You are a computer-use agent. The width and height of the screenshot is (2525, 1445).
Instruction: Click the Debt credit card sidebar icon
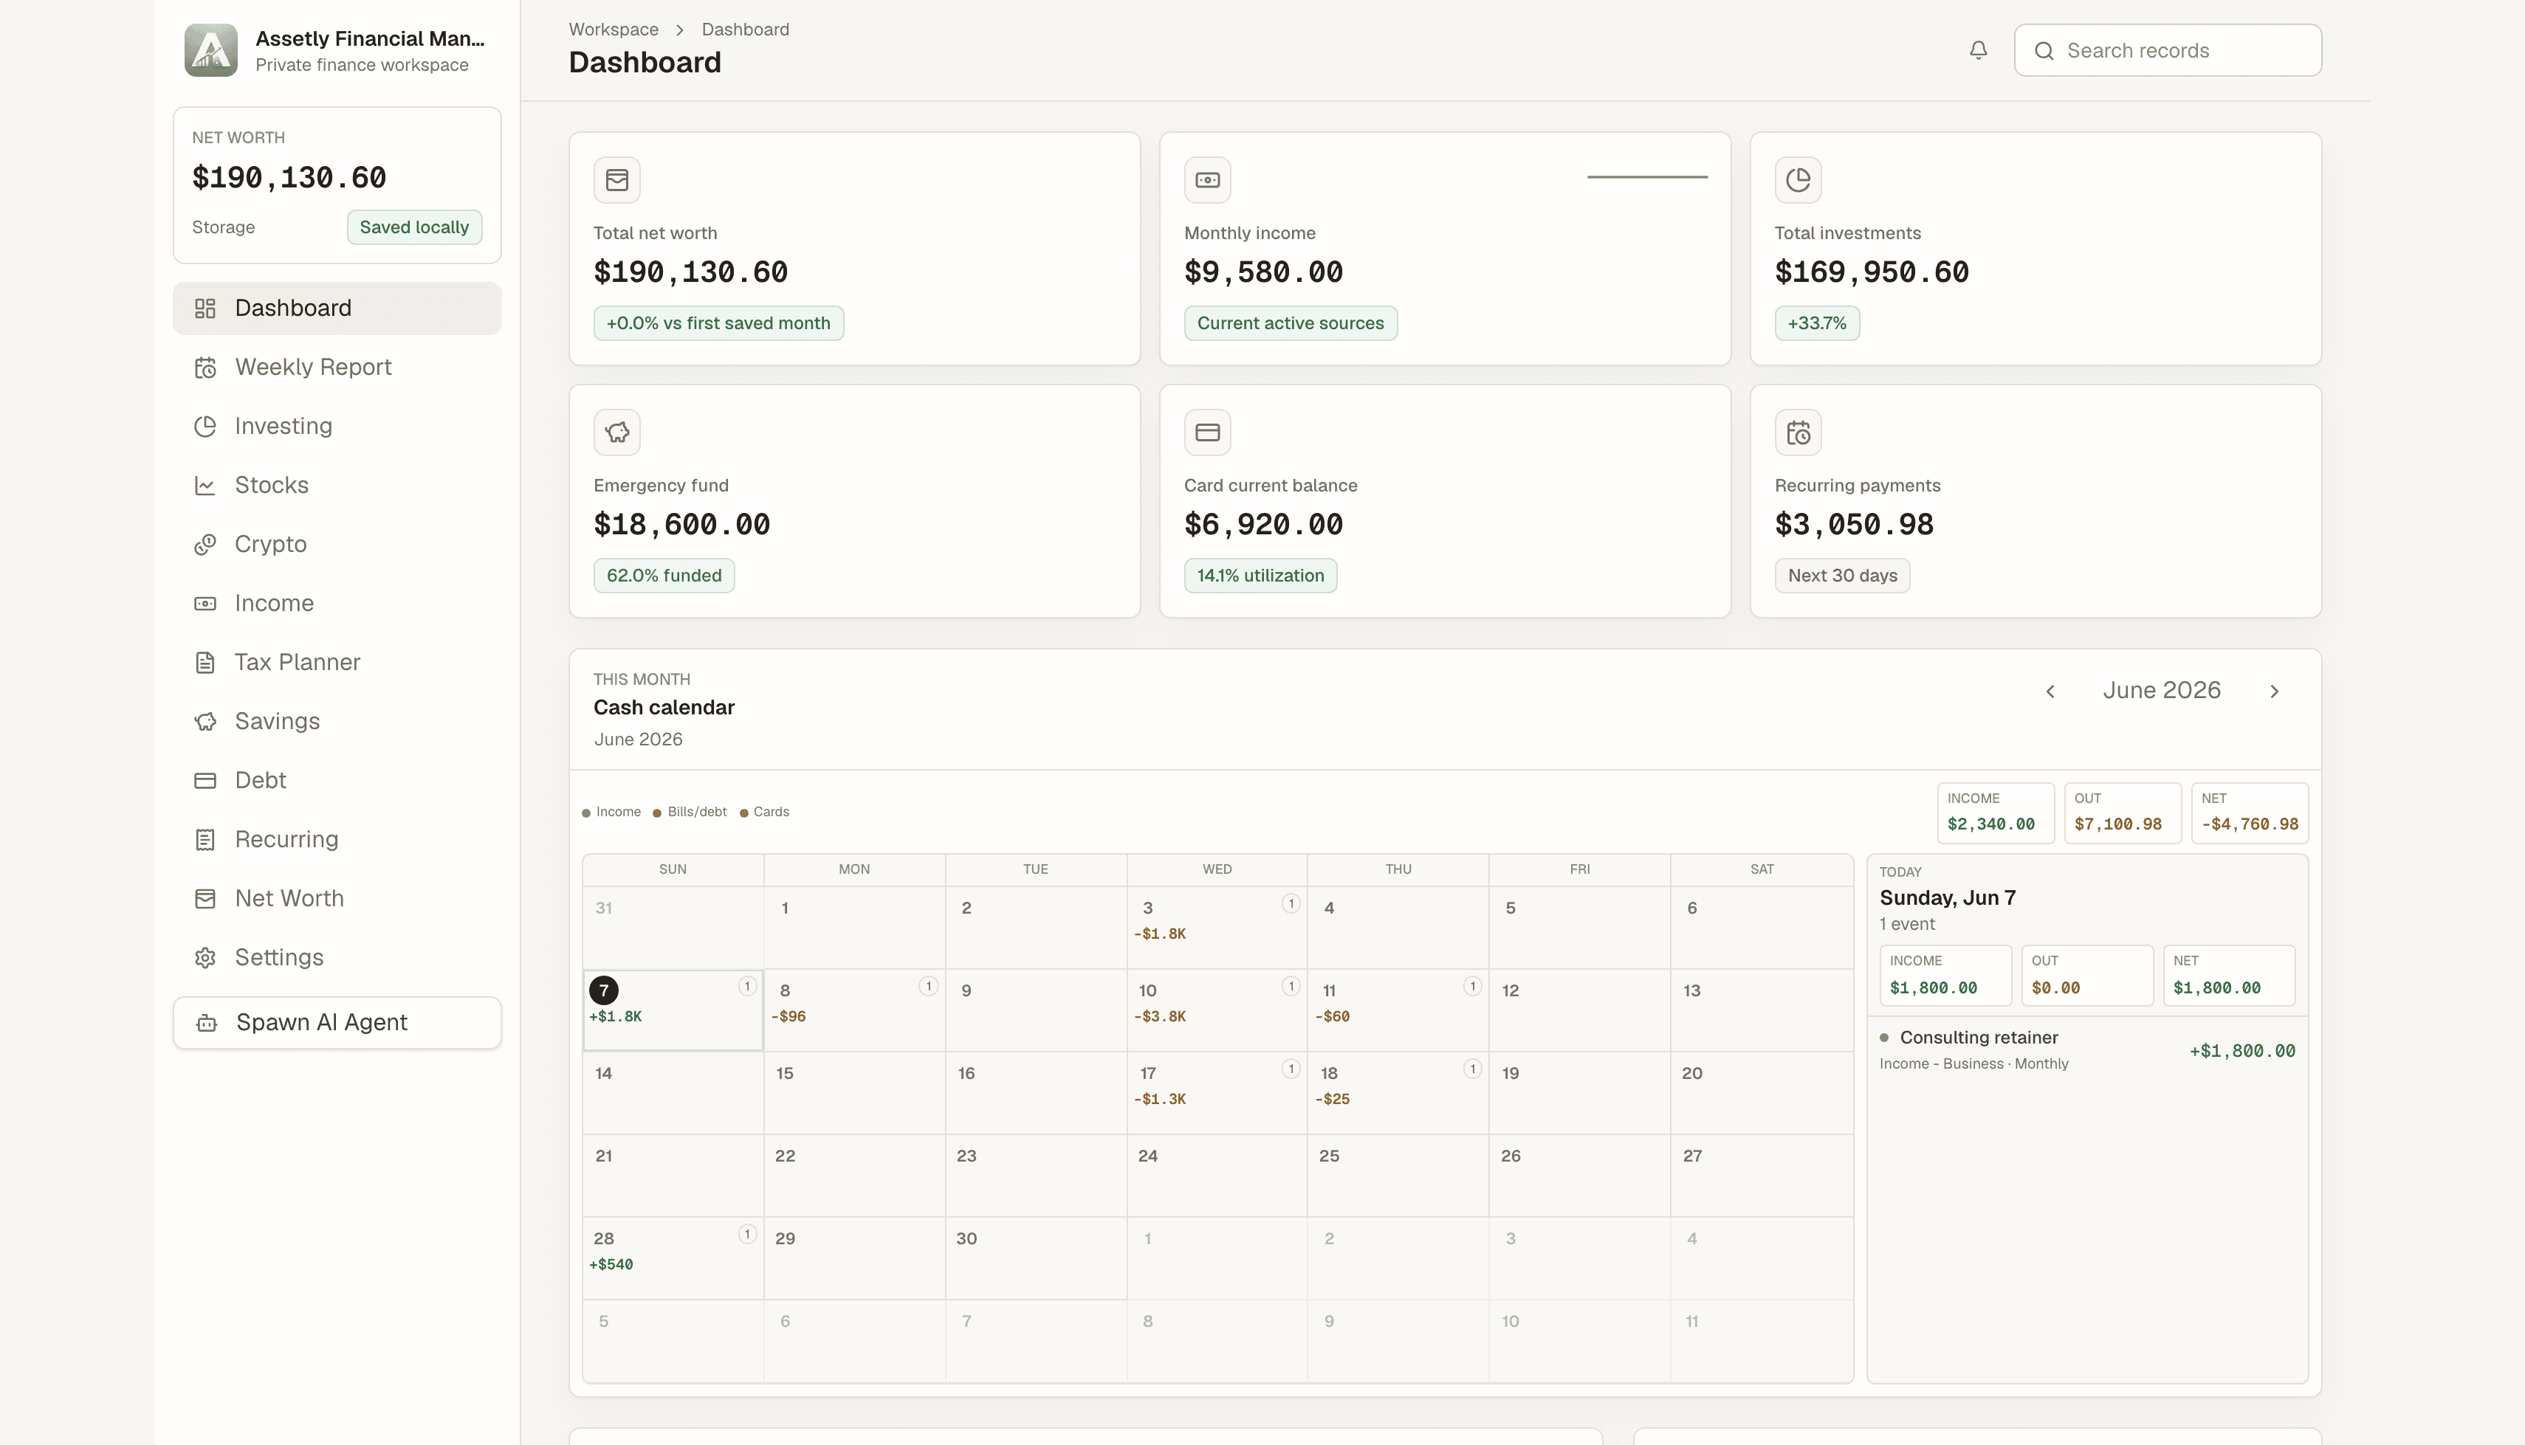pyautogui.click(x=205, y=781)
